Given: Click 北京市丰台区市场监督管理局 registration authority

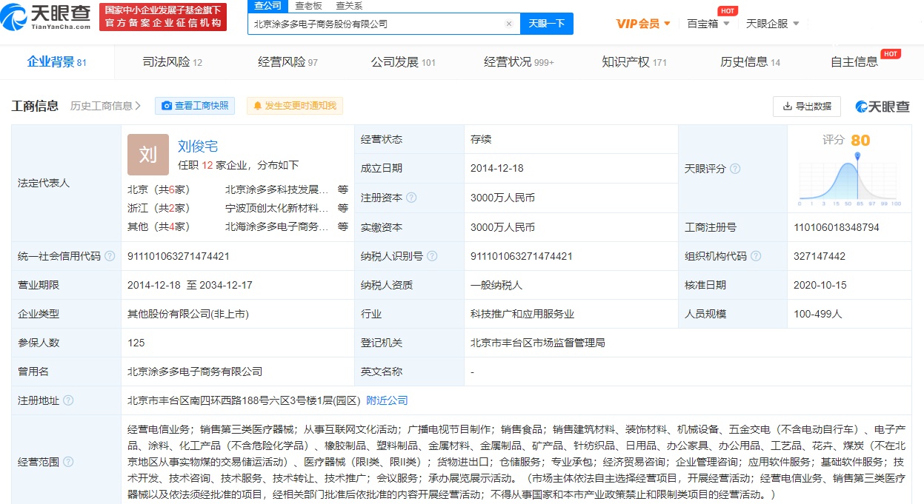Looking at the screenshot, I should 538,343.
